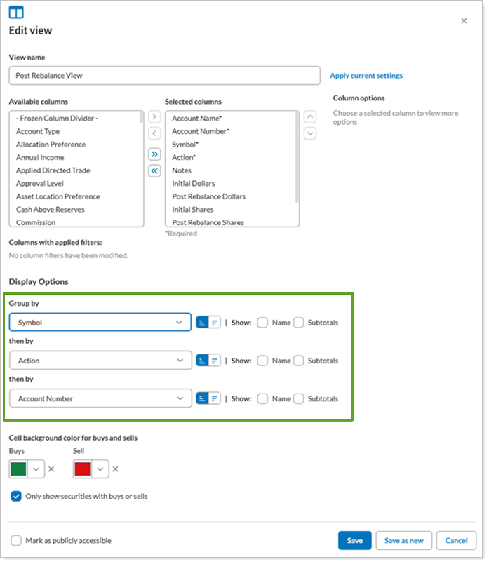Enable Subtotals for Symbol grouping
This screenshot has height=564, width=489.
(299, 323)
